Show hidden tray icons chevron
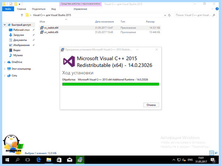The width and height of the screenshot is (221, 166). (174, 160)
